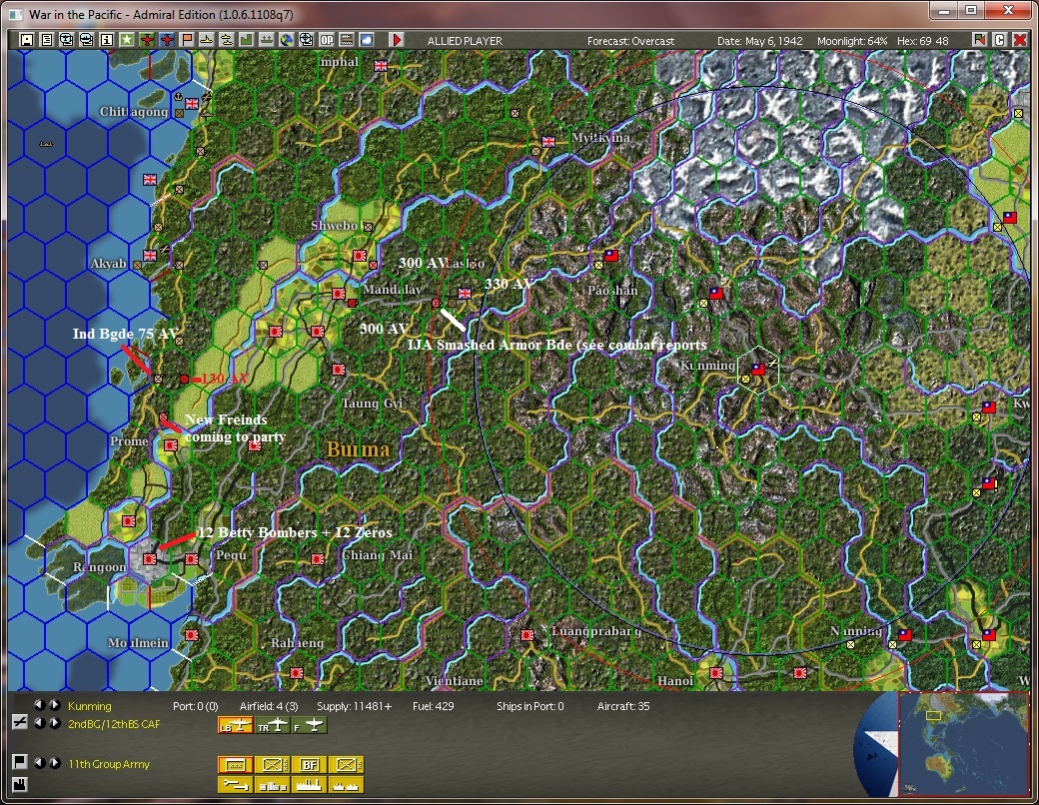Click the airbase plane icon beside 2ndBG/12thBS
This screenshot has height=805, width=1039.
[19, 723]
